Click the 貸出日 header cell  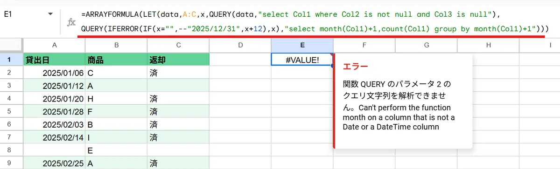point(54,59)
